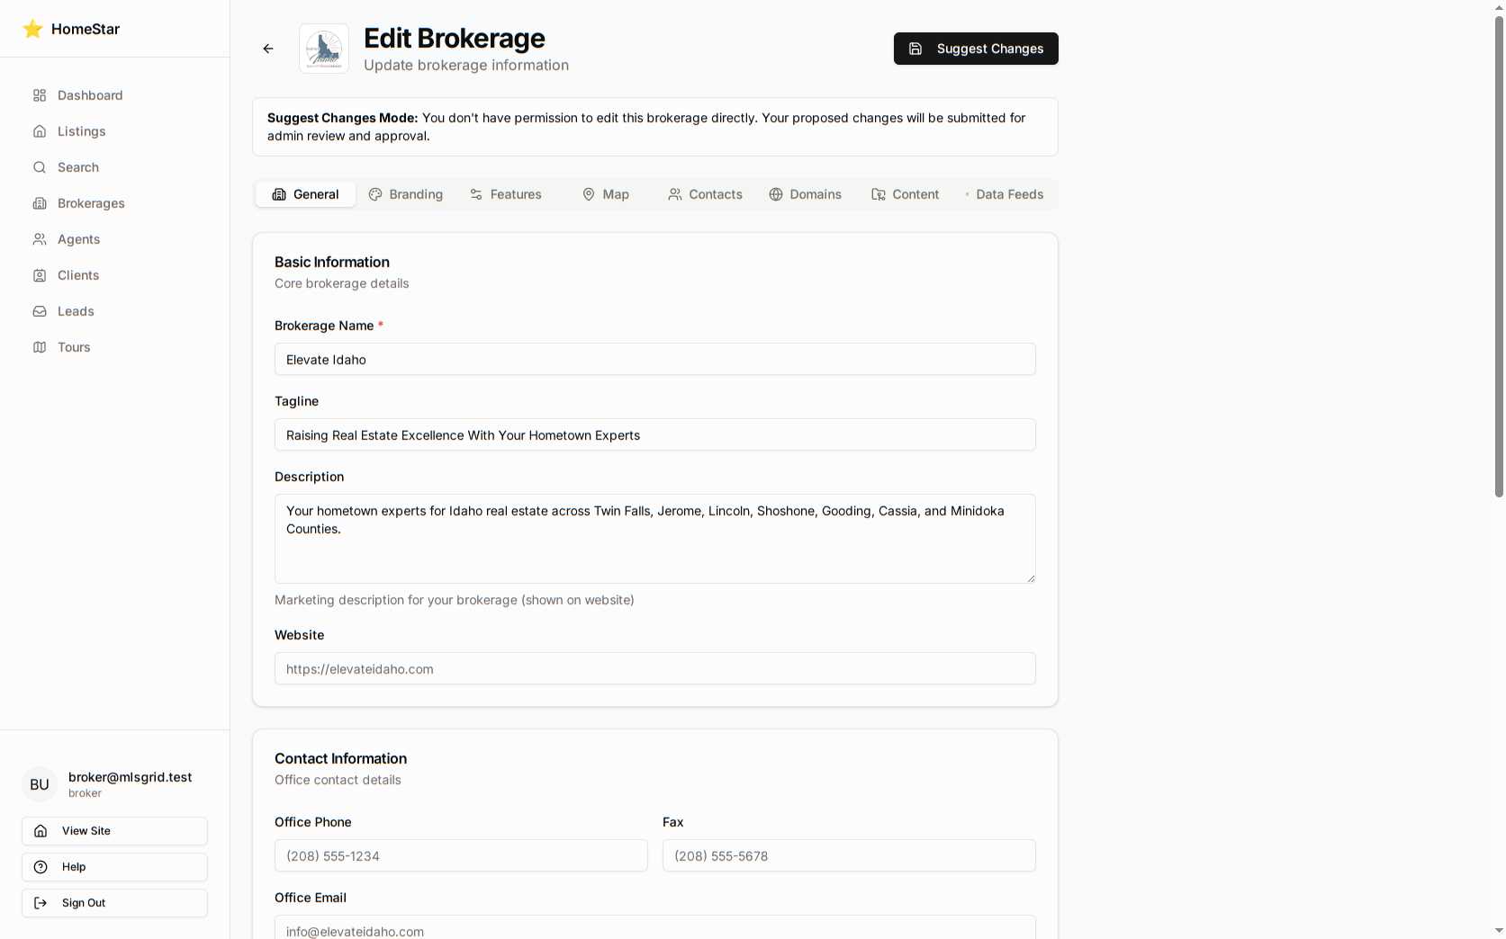Click the back arrow icon
Image resolution: width=1506 pixels, height=939 pixels.
tap(268, 49)
